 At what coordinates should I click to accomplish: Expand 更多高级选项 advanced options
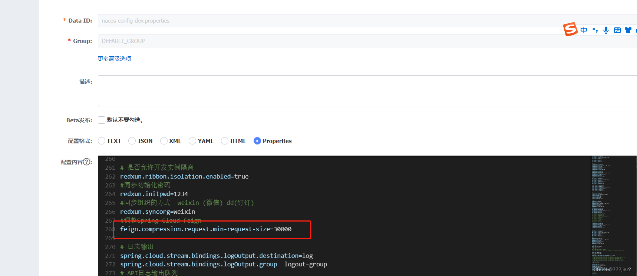pos(114,59)
